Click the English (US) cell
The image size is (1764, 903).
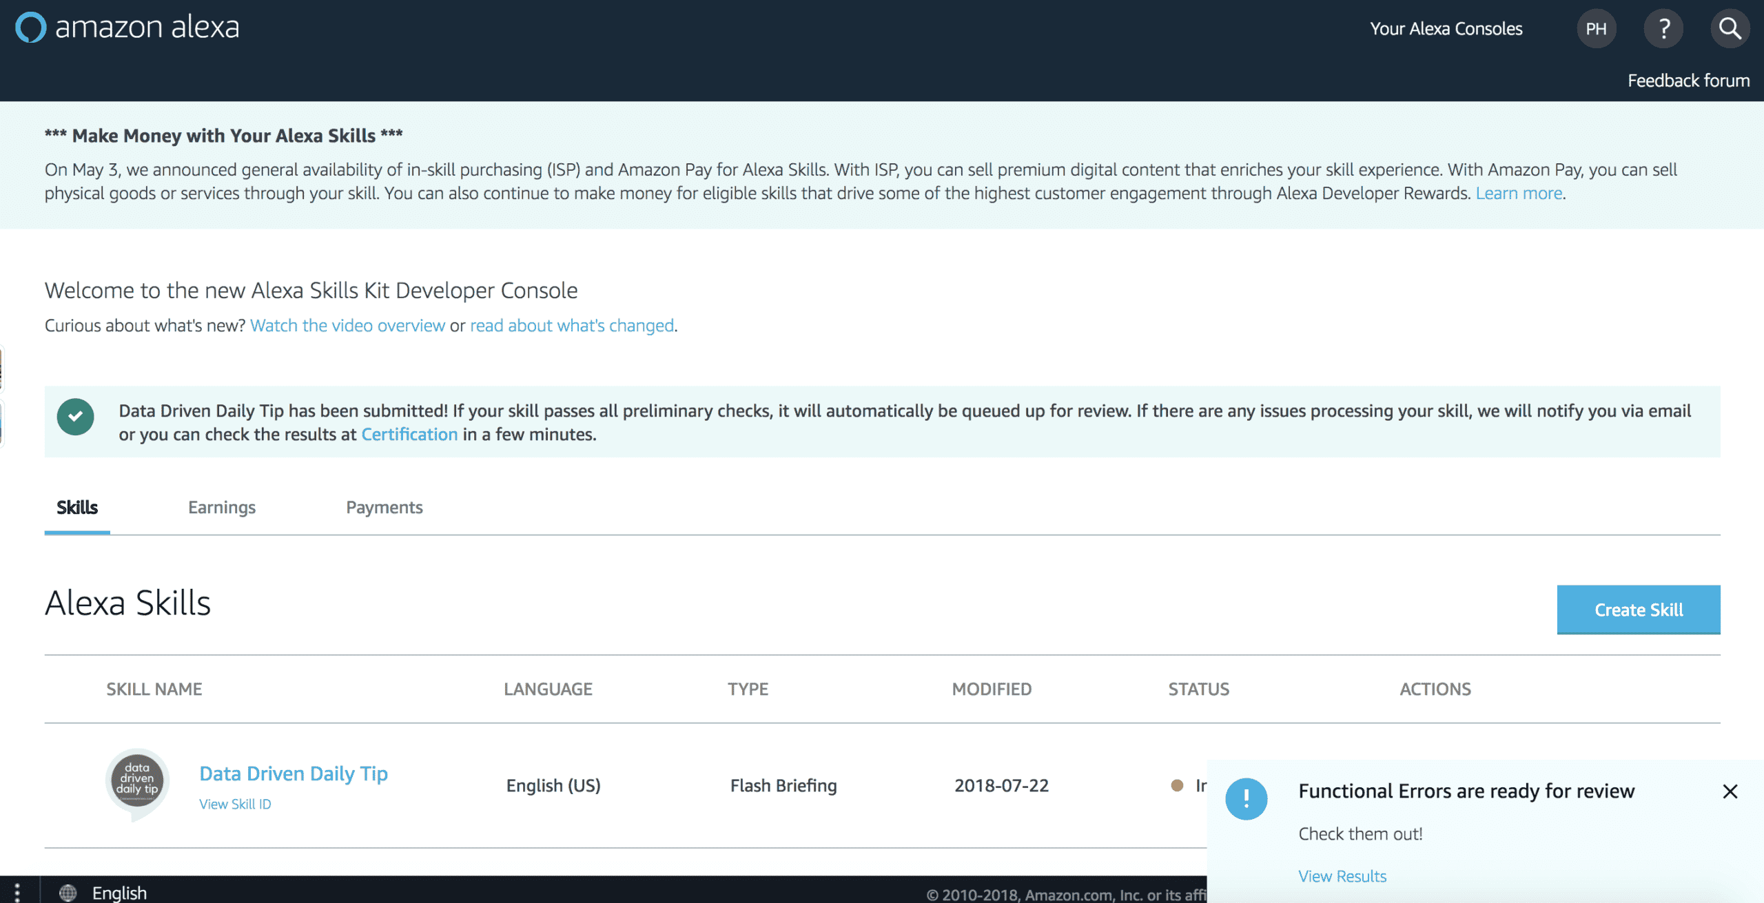click(x=553, y=786)
